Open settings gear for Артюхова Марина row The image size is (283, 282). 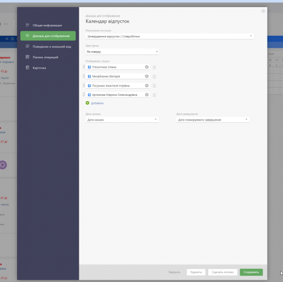(x=146, y=95)
